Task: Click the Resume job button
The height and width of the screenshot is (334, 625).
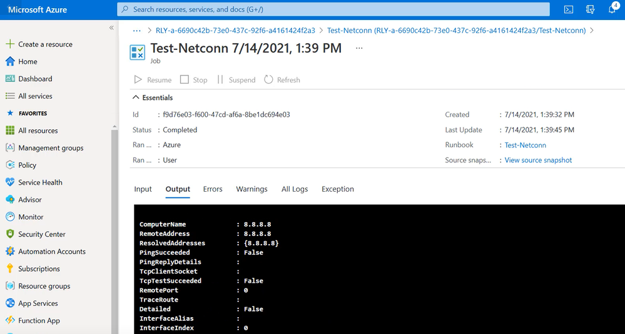Action: coord(153,79)
